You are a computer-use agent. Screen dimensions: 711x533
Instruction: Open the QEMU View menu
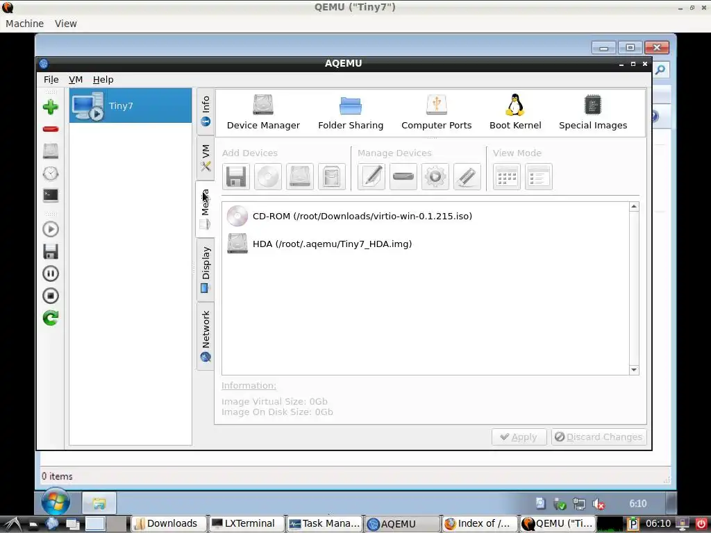pos(66,24)
